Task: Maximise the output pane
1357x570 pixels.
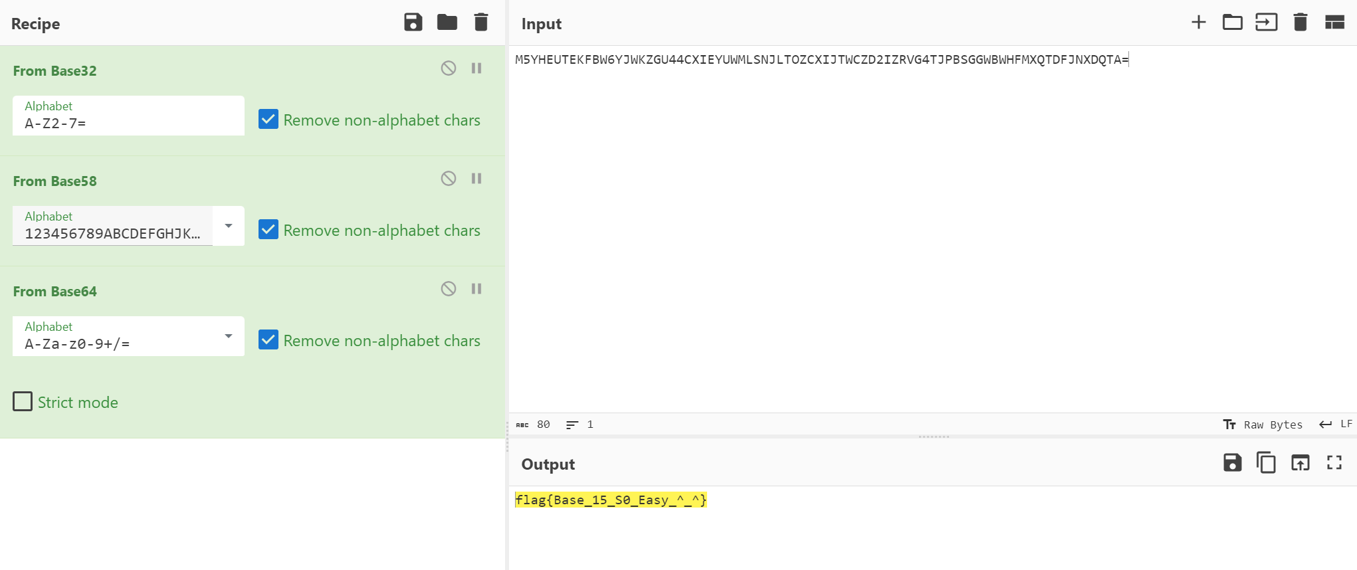Action: click(1334, 462)
